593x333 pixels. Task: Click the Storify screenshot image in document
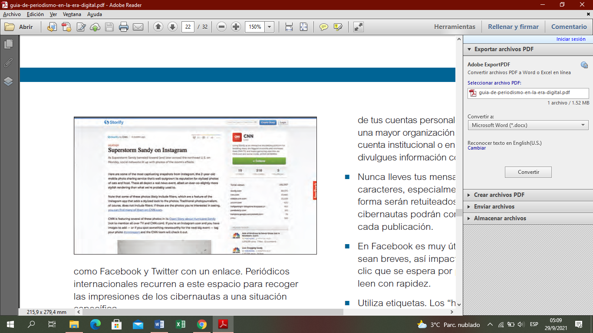[195, 186]
